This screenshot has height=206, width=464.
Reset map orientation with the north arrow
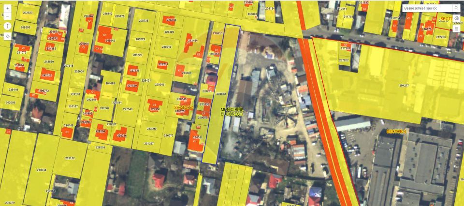coord(7,26)
